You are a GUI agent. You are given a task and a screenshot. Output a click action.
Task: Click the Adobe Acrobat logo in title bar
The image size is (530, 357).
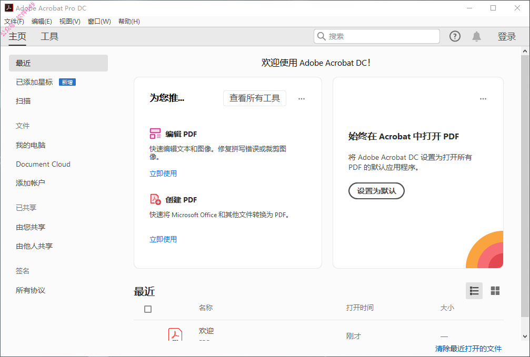click(8, 8)
